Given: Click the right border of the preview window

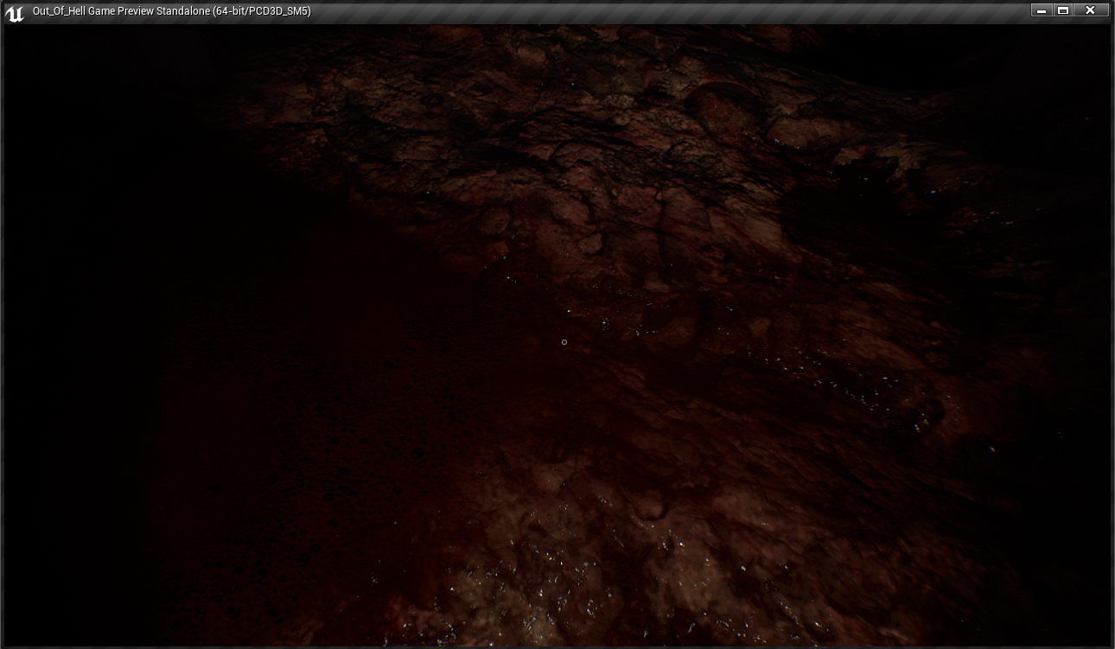Looking at the screenshot, I should tap(1112, 346).
